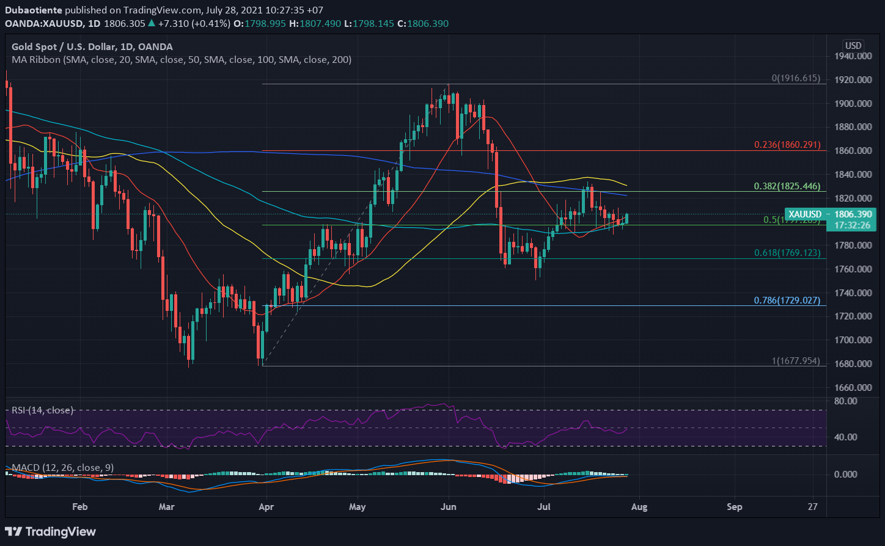Click the Dubaotiente publisher name
Viewport: 885px width, 546px height.
(x=33, y=10)
